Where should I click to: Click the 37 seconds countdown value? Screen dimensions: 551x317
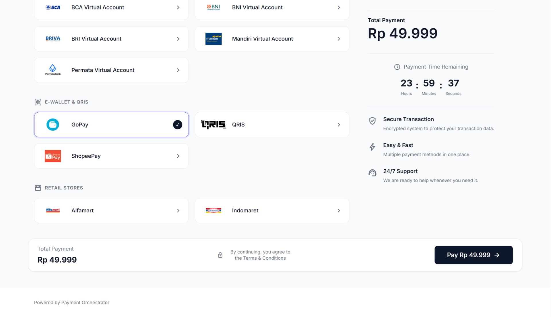click(x=453, y=83)
